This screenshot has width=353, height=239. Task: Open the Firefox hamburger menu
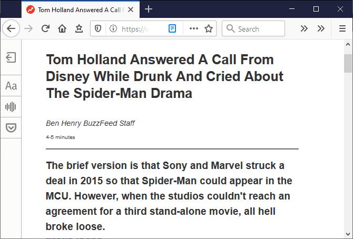click(342, 29)
